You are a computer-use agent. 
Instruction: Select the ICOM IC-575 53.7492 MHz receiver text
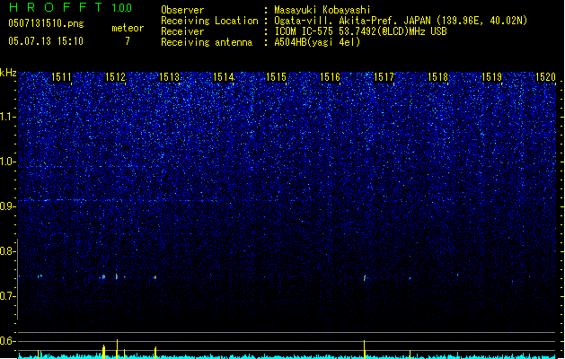361,31
